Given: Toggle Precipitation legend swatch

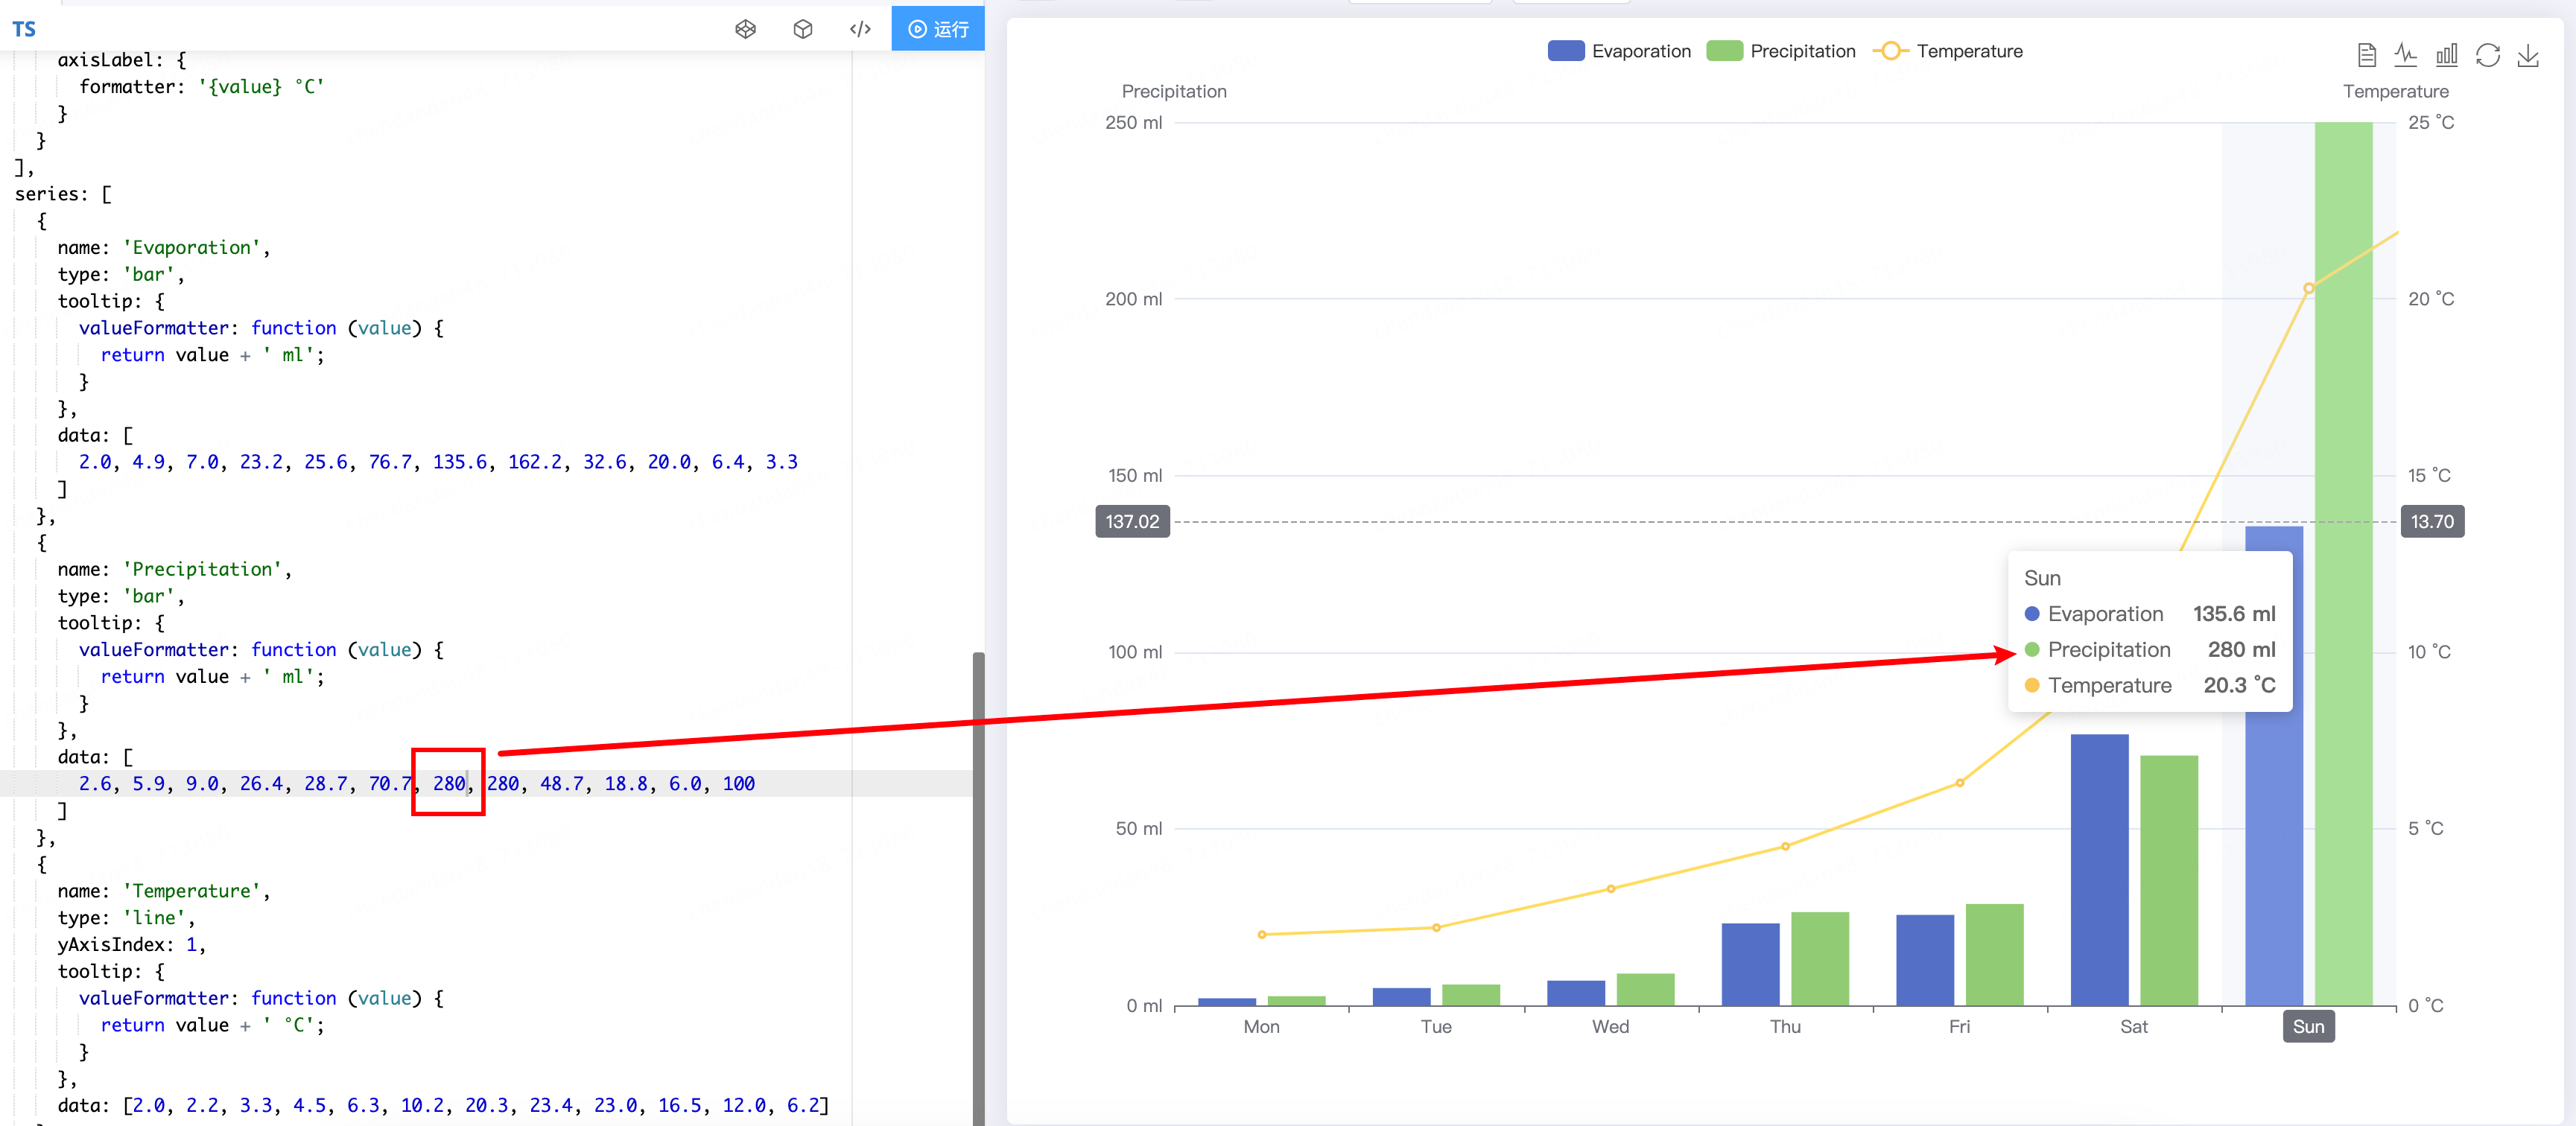Looking at the screenshot, I should 1724,51.
